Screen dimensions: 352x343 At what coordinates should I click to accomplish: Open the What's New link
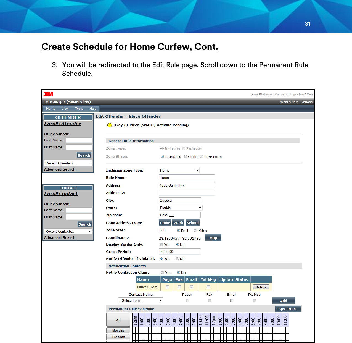pyautogui.click(x=289, y=102)
